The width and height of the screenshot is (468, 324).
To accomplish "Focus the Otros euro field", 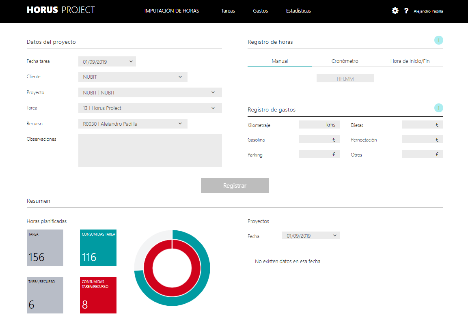I will coord(423,154).
